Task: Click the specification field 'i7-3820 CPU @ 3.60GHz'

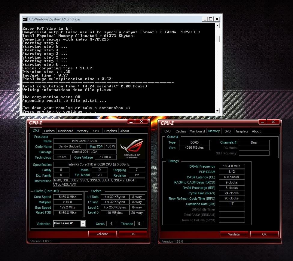Action: (x=99, y=164)
